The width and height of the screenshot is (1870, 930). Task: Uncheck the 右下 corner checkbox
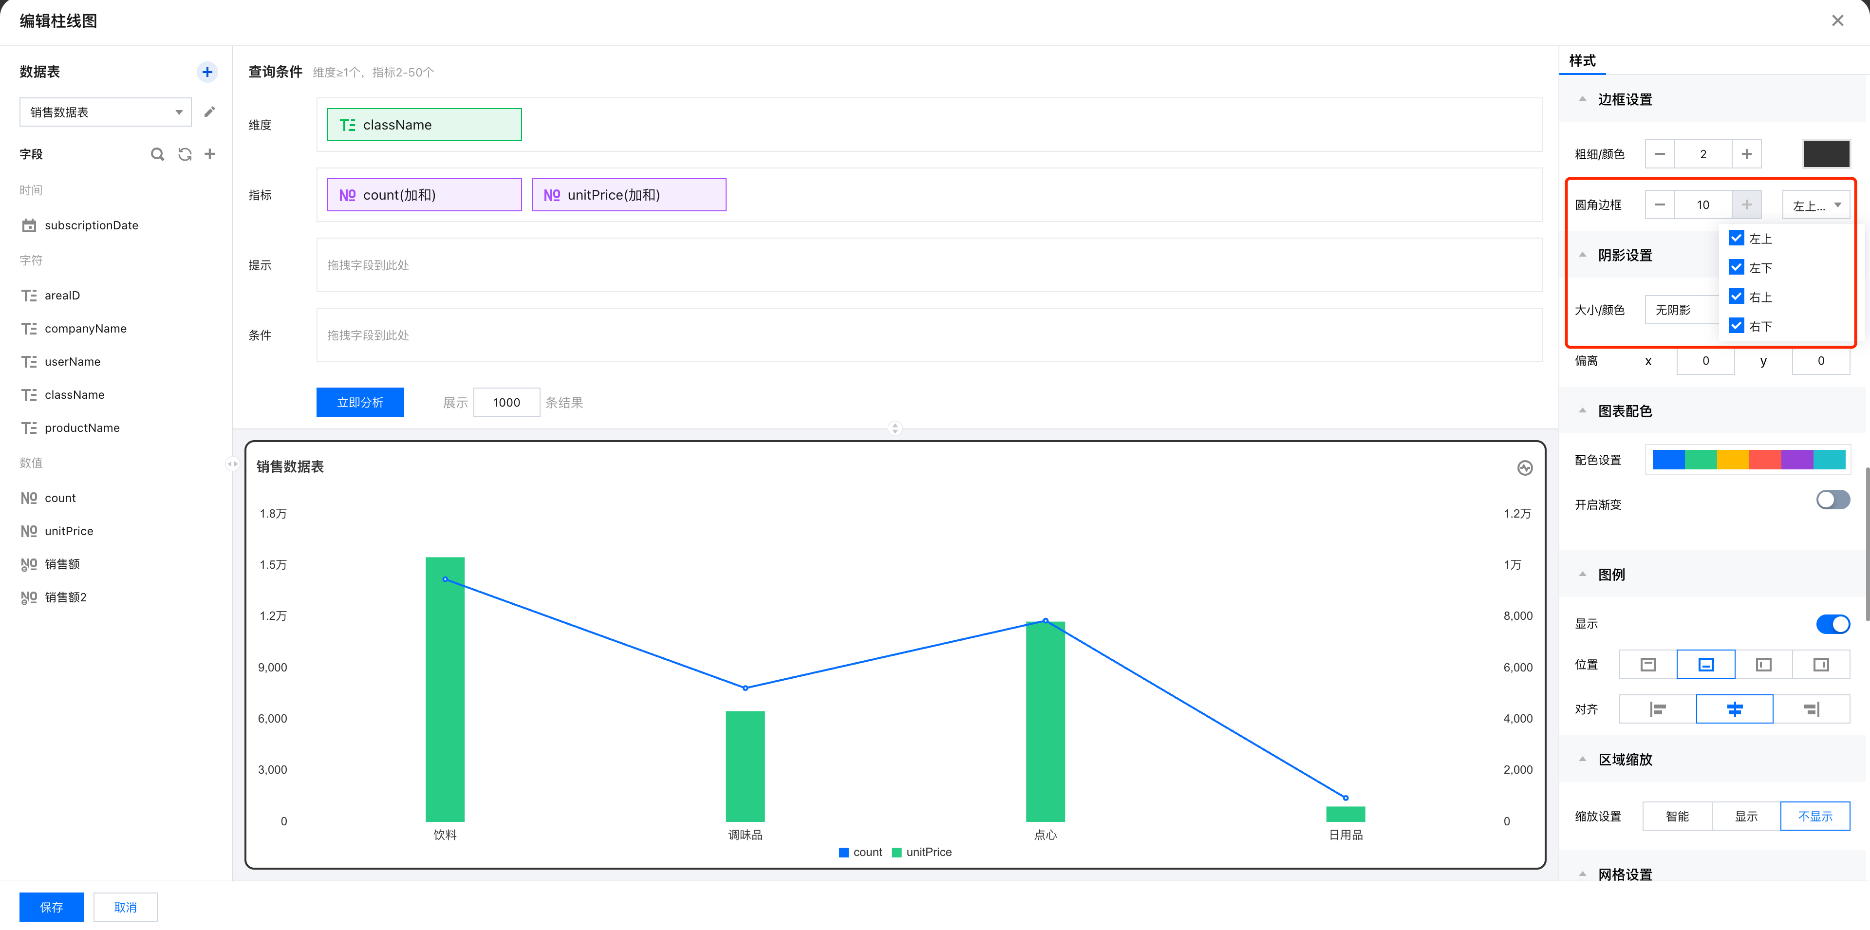coord(1737,326)
